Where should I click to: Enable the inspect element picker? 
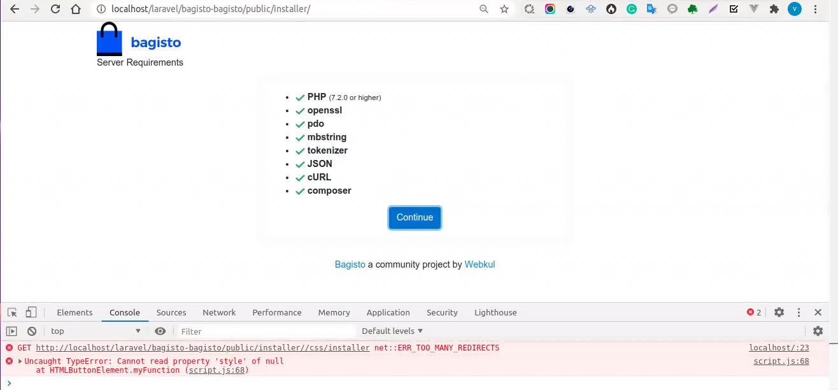(x=11, y=312)
